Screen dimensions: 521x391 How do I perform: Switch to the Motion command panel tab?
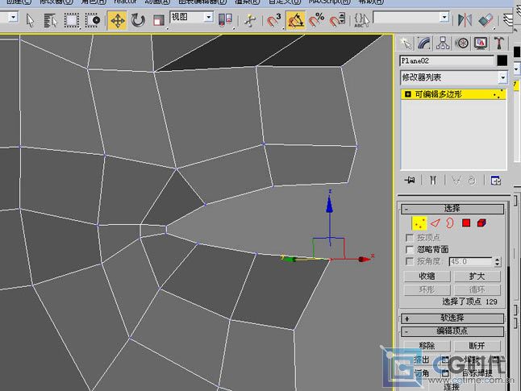462,44
